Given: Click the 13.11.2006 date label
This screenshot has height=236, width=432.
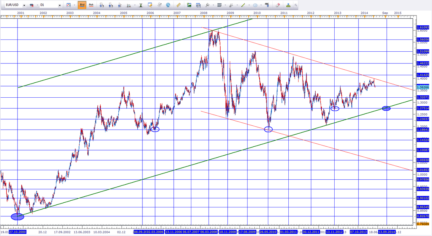Looking at the screenshot, I should (174, 232).
